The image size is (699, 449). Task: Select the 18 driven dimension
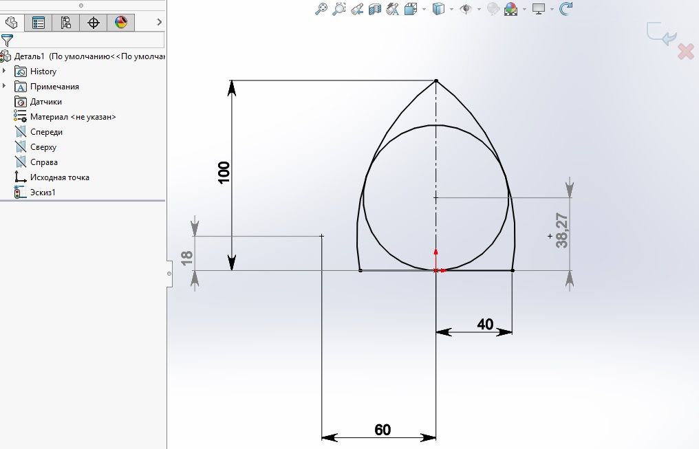coord(186,257)
